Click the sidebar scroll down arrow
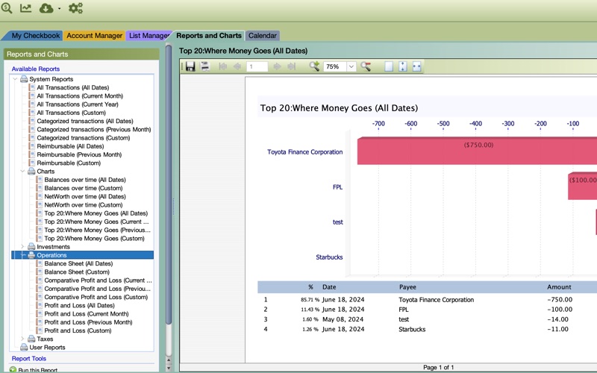 [x=169, y=368]
